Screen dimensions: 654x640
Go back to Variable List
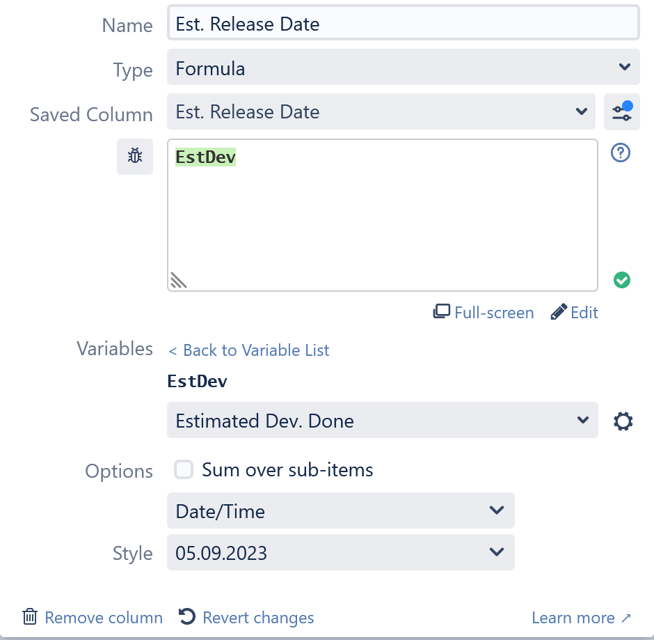pyautogui.click(x=248, y=350)
